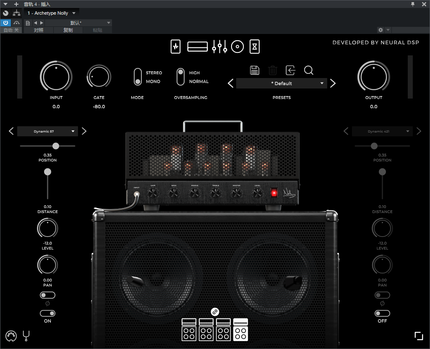
Task: Load next host preset with right triangle
Action: click(x=42, y=23)
